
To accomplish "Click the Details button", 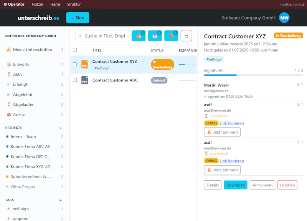I will 213,185.
